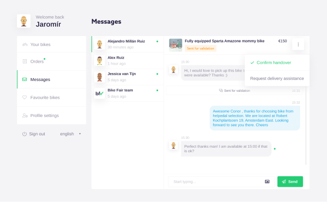Open the three-dot options menu
327x202 pixels.
298,44
